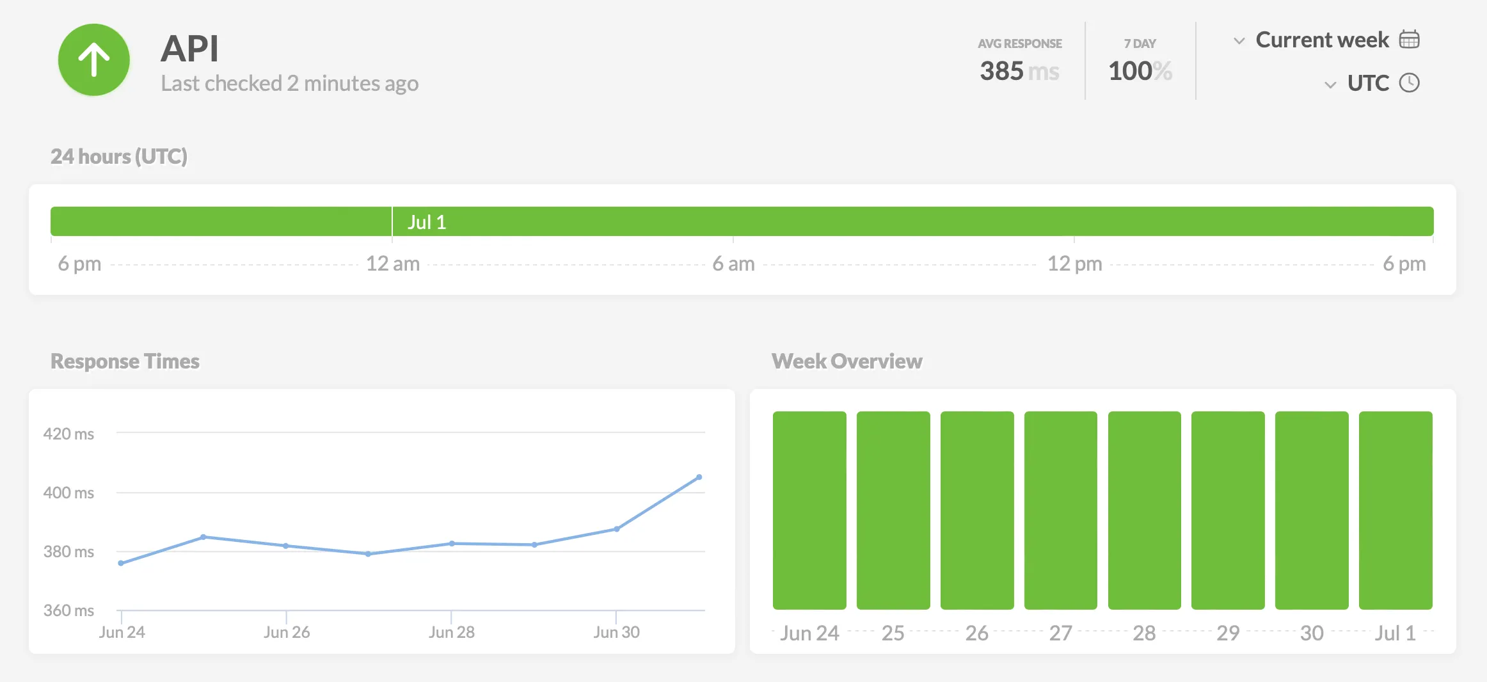
Task: Toggle the Jun 24 uptime bar
Action: [809, 510]
